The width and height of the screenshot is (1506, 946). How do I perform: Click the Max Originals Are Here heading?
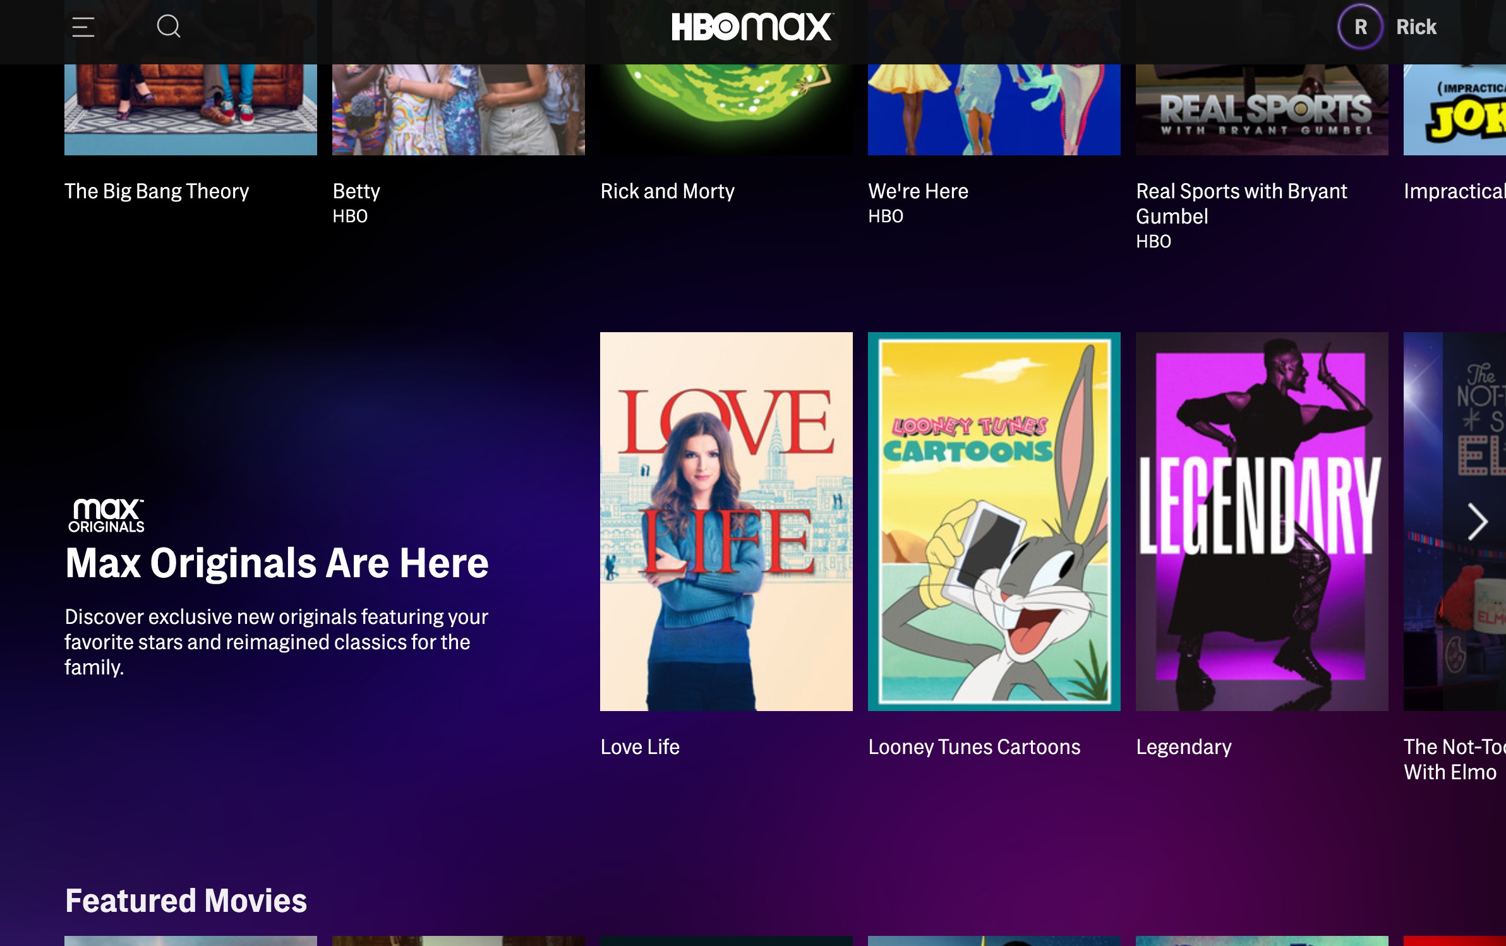tap(277, 563)
